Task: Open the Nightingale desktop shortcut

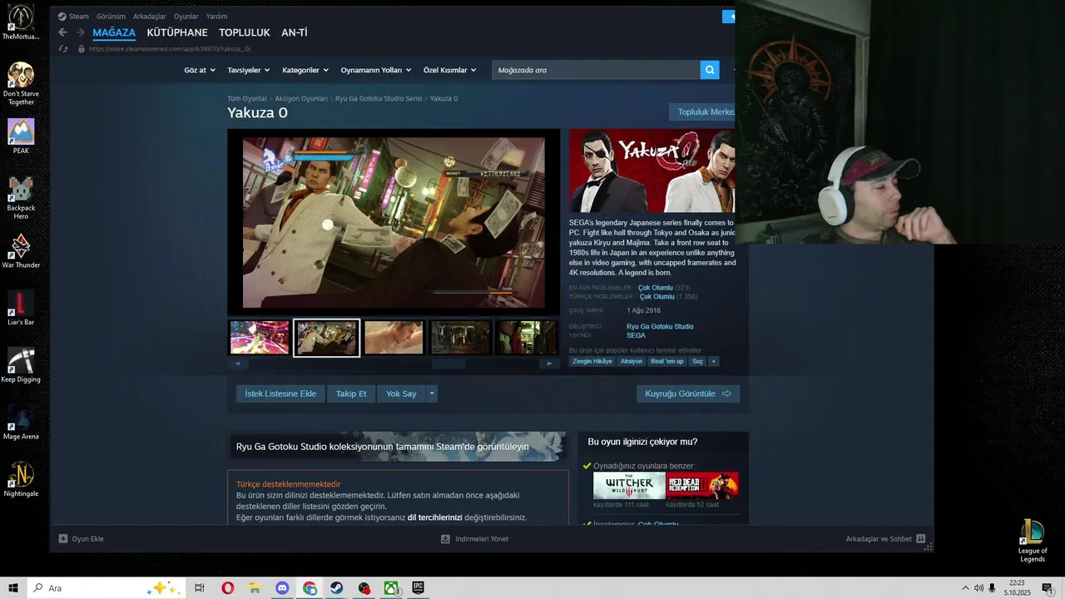Action: 21,479
